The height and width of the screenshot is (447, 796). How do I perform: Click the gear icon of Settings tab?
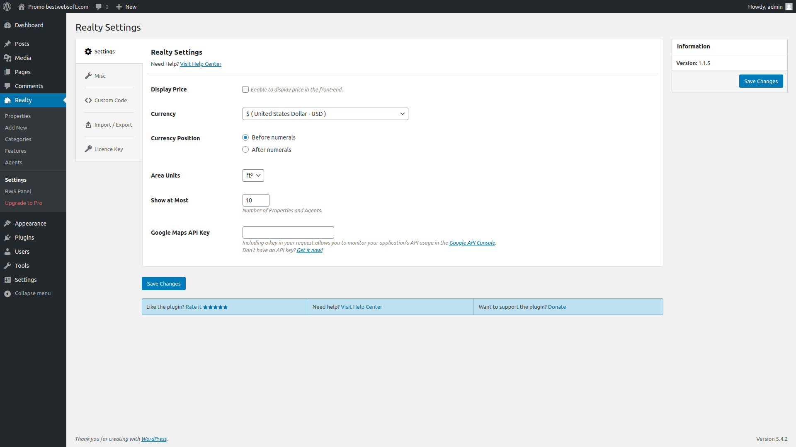click(88, 52)
